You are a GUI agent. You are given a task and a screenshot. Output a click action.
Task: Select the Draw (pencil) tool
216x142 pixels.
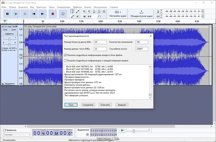point(73,16)
